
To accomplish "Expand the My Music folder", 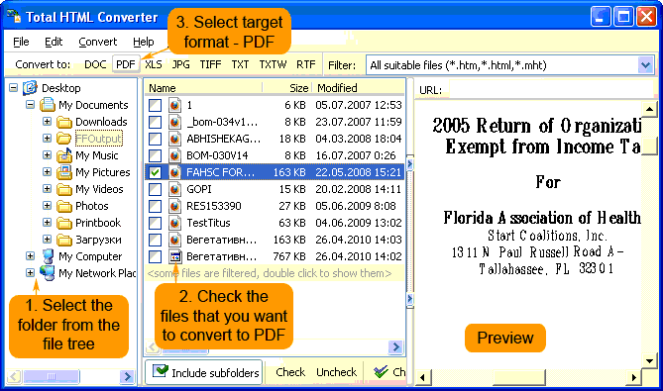I will pyautogui.click(x=47, y=155).
